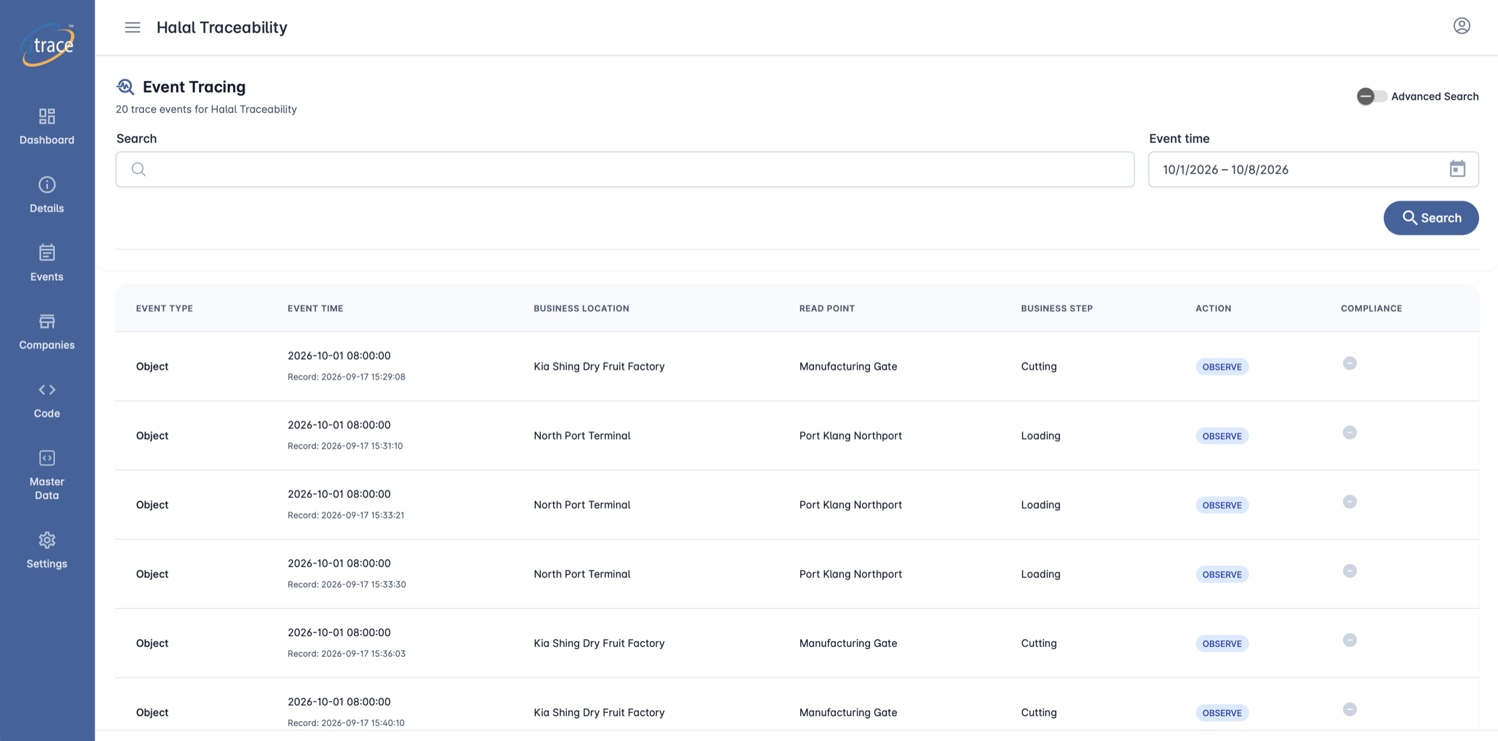
Task: Click the COMPLIANCE column header
Action: pyautogui.click(x=1371, y=308)
